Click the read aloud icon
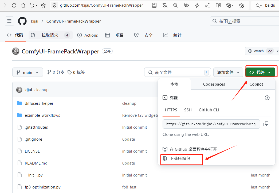This screenshot has height=193, width=279. point(207,6)
